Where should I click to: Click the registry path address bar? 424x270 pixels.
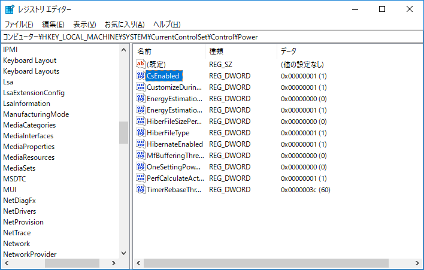coord(212,37)
